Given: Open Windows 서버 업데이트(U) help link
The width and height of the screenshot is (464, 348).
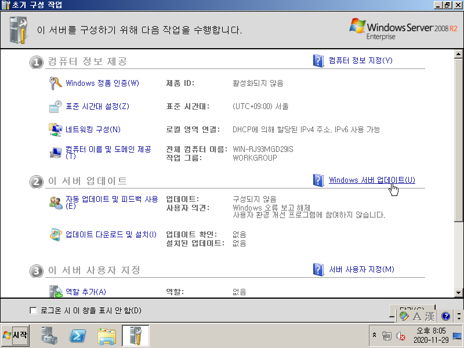Looking at the screenshot, I should point(372,180).
